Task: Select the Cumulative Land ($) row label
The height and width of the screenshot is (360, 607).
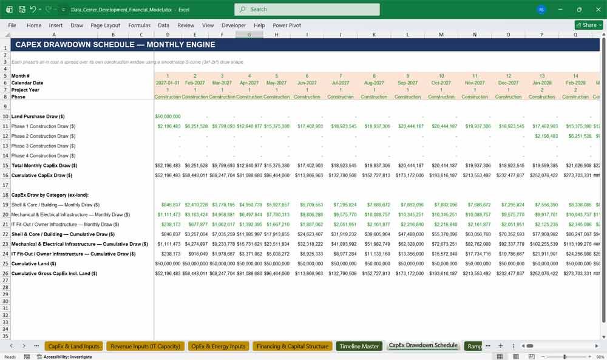Action: pyautogui.click(x=33, y=263)
